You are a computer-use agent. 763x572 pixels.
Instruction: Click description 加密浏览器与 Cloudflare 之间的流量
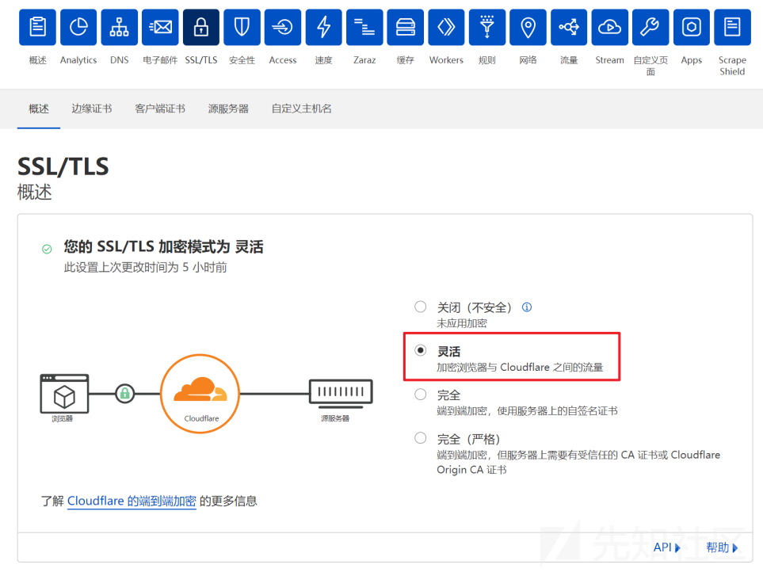pos(520,368)
